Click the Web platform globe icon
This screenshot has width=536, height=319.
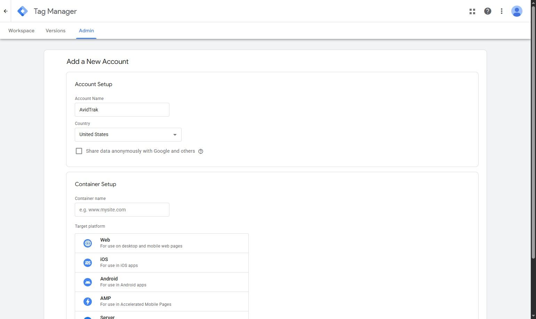pos(87,243)
